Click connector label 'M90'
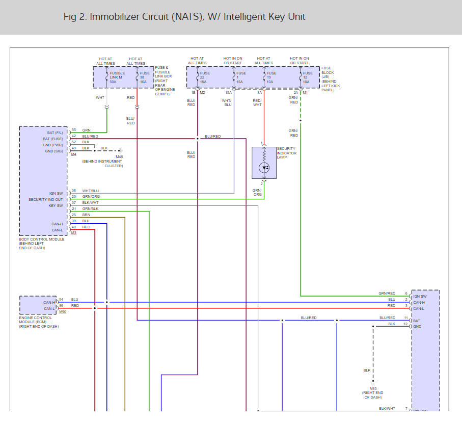 tap(63, 312)
